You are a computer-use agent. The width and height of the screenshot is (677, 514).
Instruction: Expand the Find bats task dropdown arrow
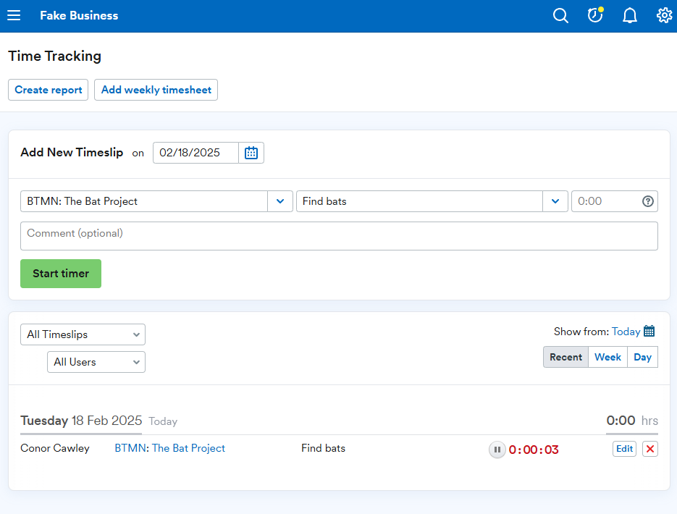pyautogui.click(x=555, y=201)
